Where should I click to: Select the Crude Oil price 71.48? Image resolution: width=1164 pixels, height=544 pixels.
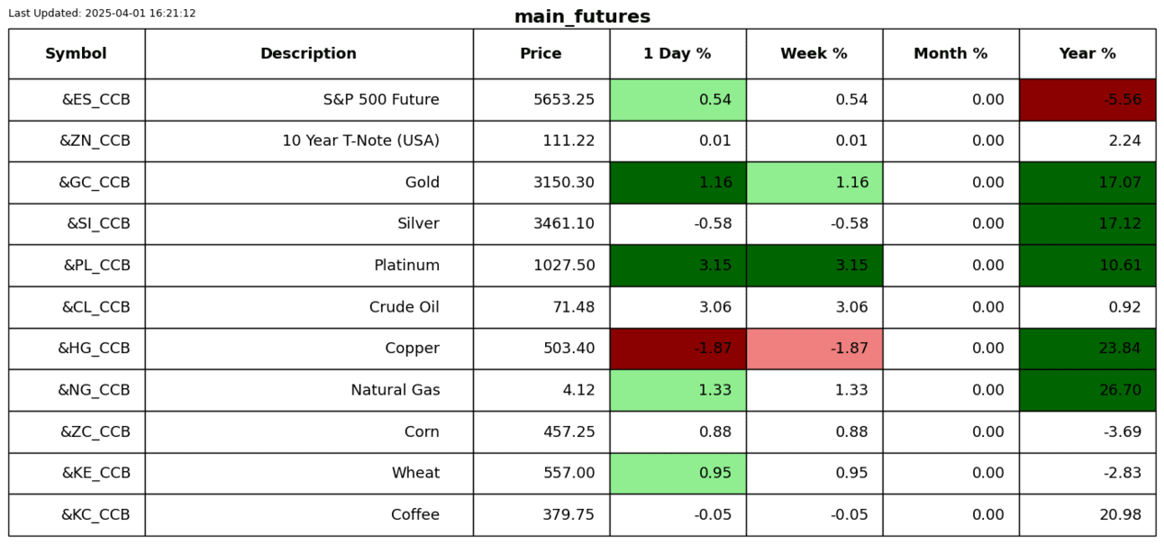point(573,307)
